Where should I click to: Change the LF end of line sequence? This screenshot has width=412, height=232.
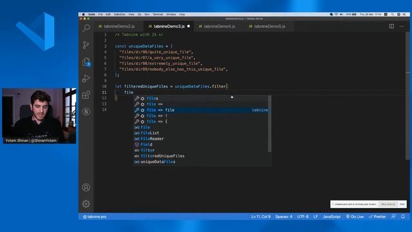click(x=315, y=217)
